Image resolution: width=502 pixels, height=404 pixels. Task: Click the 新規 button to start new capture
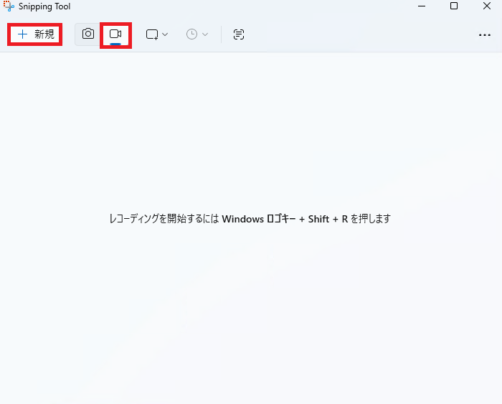[x=35, y=34]
